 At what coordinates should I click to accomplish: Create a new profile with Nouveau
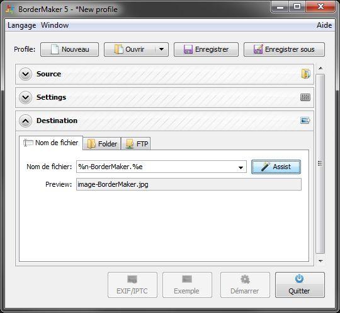coord(70,50)
